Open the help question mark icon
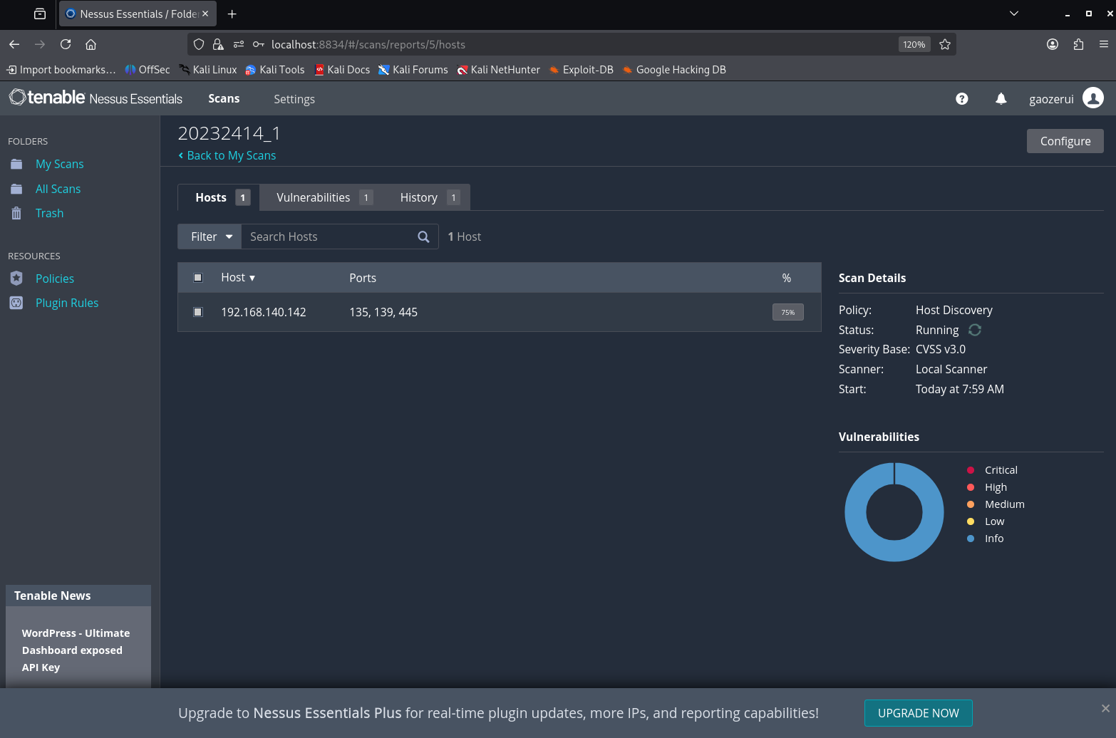 (x=961, y=99)
